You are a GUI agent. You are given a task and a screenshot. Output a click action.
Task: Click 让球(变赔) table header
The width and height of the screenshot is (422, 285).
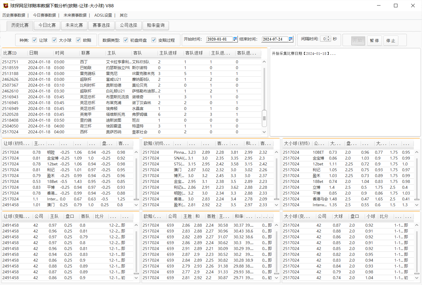tap(17, 216)
